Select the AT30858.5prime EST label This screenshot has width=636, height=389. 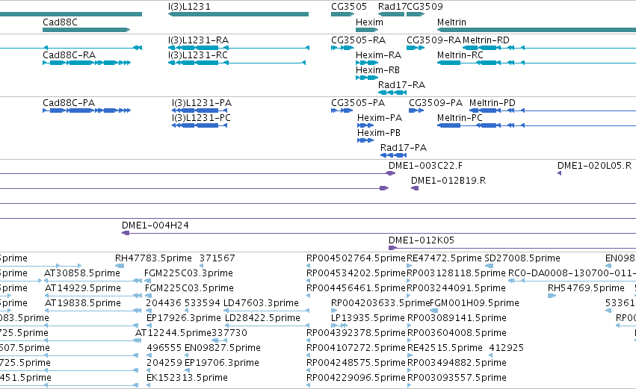pyautogui.click(x=82, y=273)
